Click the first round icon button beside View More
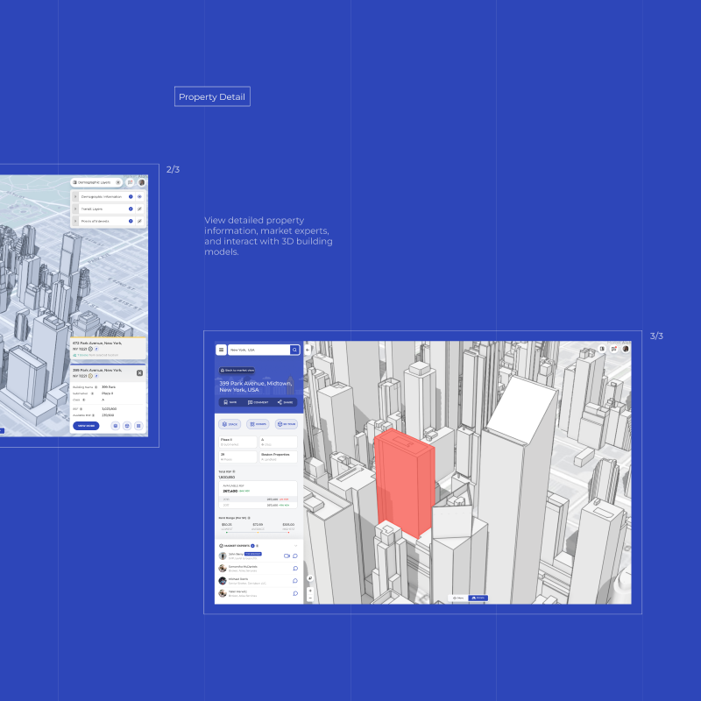 (116, 426)
